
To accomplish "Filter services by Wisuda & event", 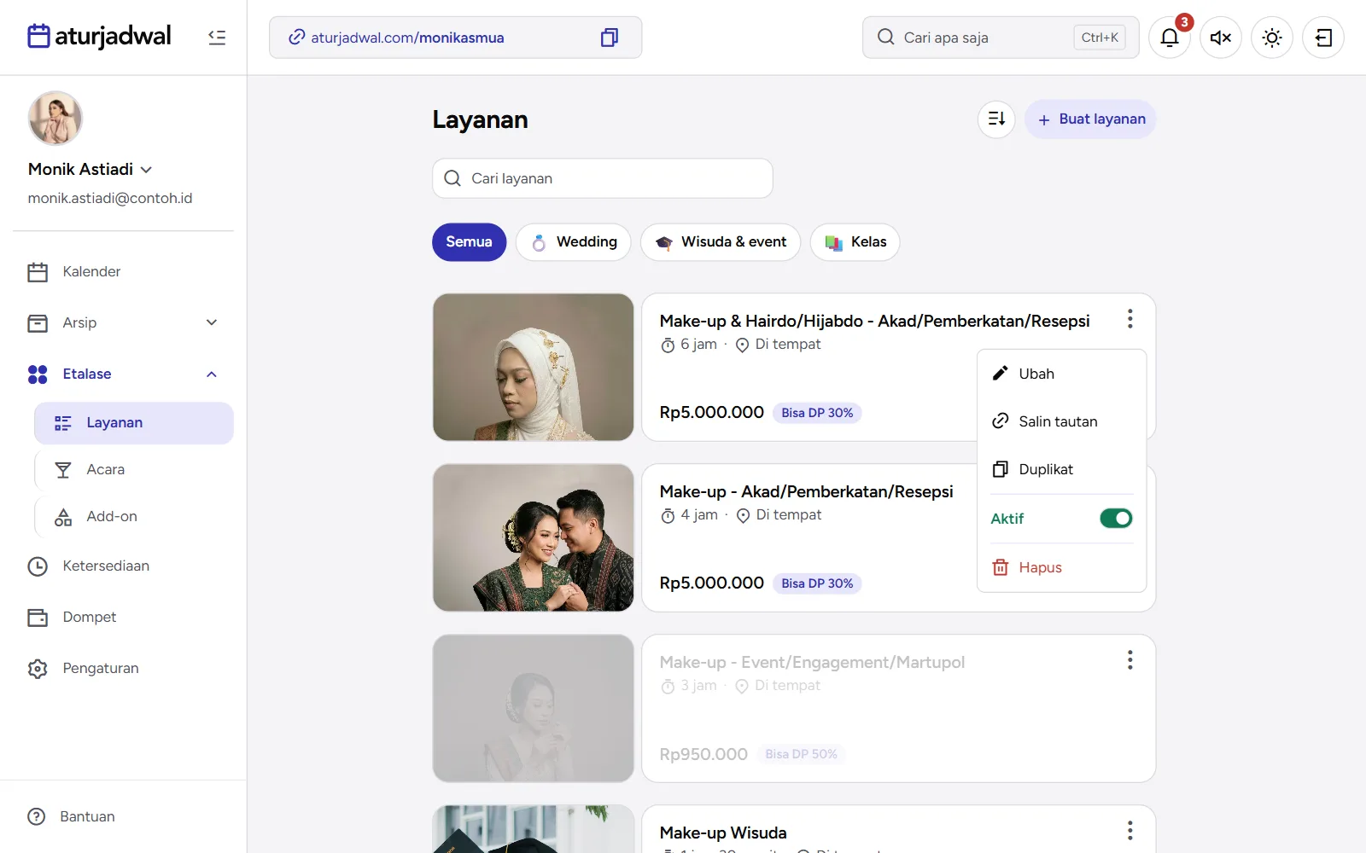I will [x=721, y=242].
